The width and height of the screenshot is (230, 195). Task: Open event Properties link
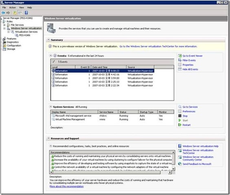click(188, 65)
